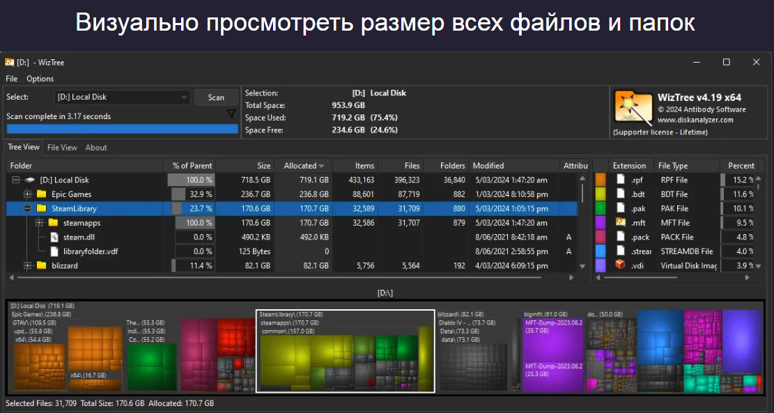Click the WizTree wand logo icon
Viewport: 774px width, 413px height.
[x=633, y=108]
